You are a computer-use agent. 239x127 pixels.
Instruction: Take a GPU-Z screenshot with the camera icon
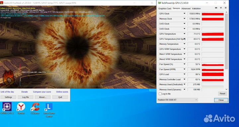pos(216,8)
